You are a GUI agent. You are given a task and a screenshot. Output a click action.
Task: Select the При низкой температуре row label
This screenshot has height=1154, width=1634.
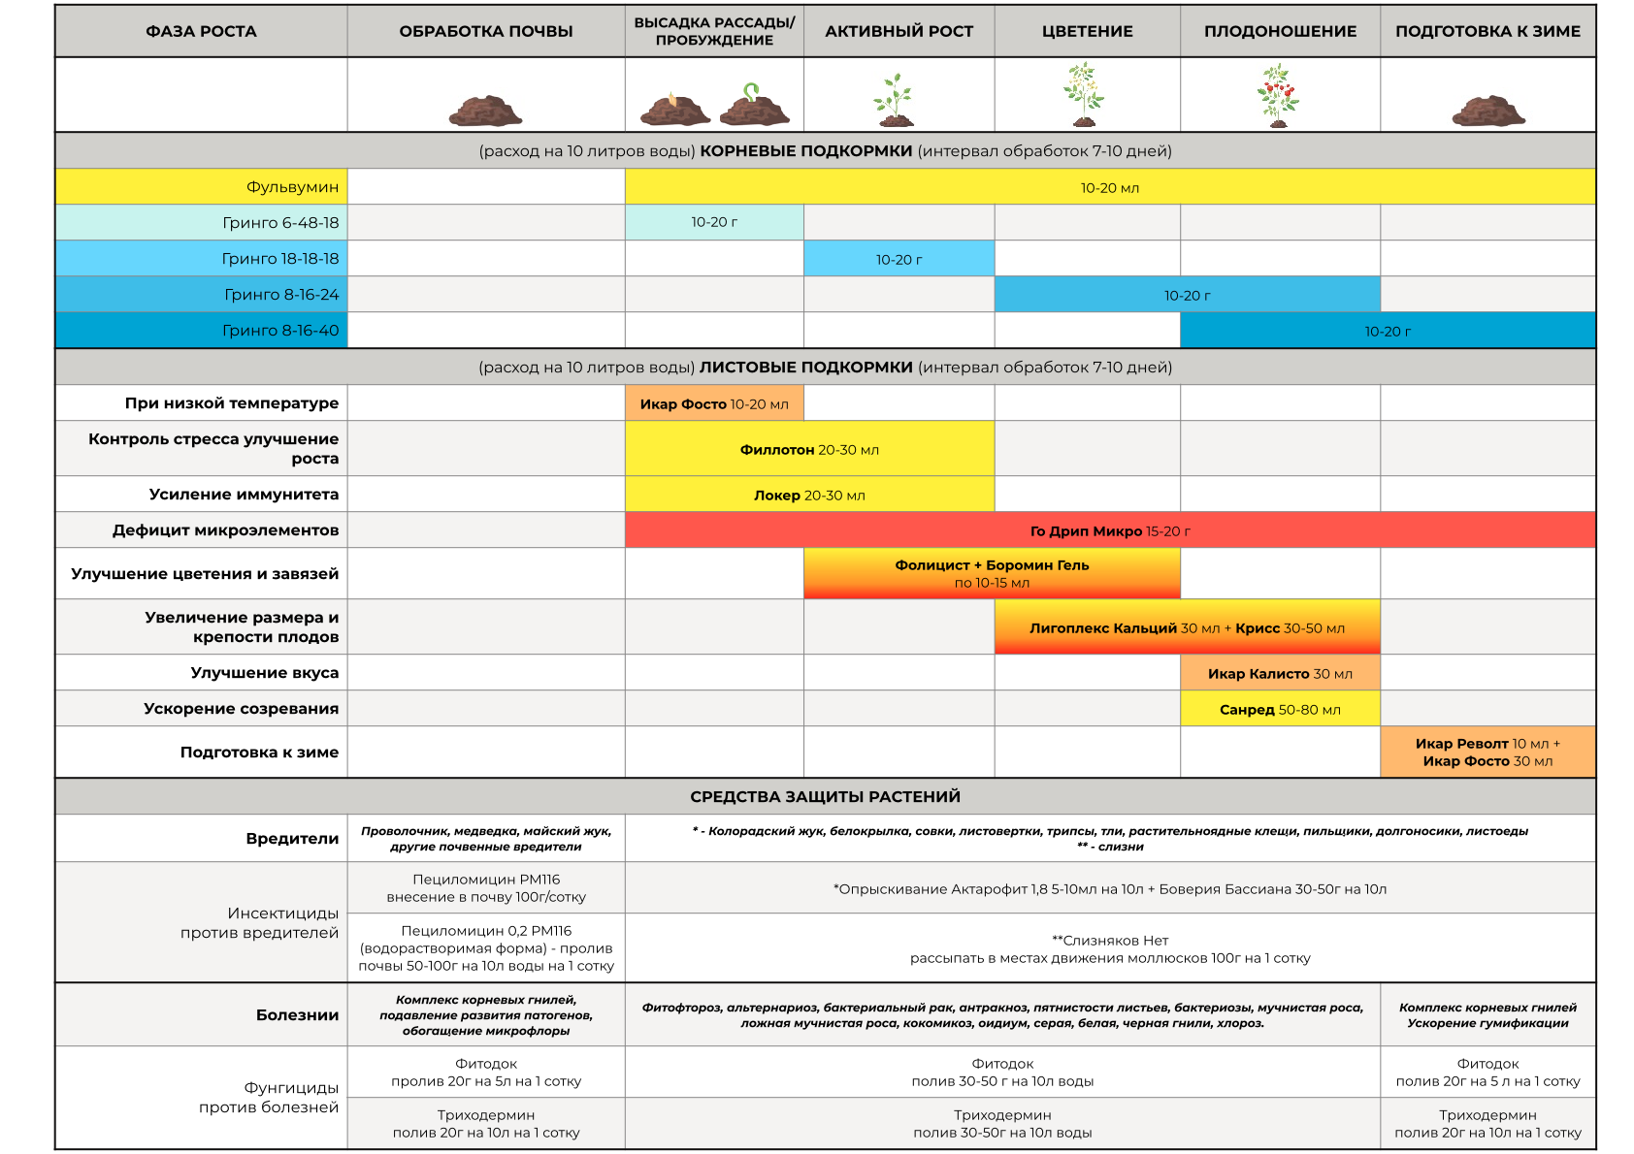click(x=201, y=402)
